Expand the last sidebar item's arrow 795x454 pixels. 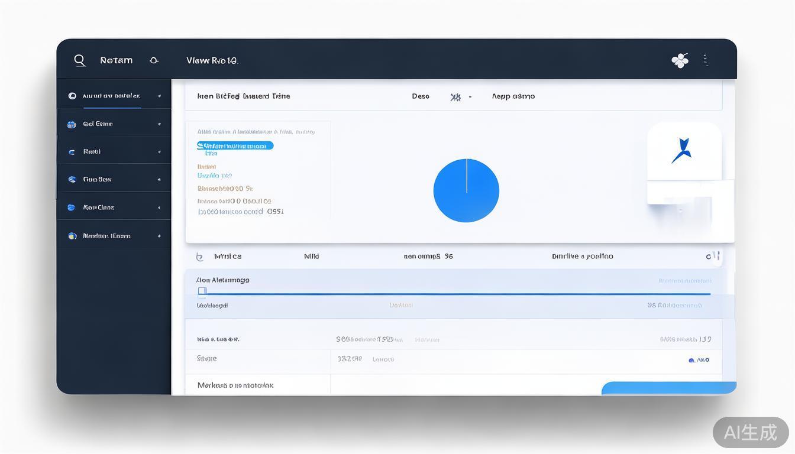(159, 236)
